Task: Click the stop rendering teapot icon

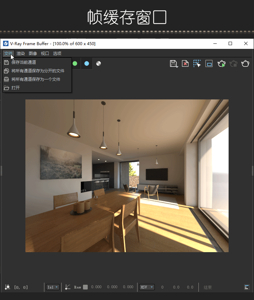Action: pos(233,63)
